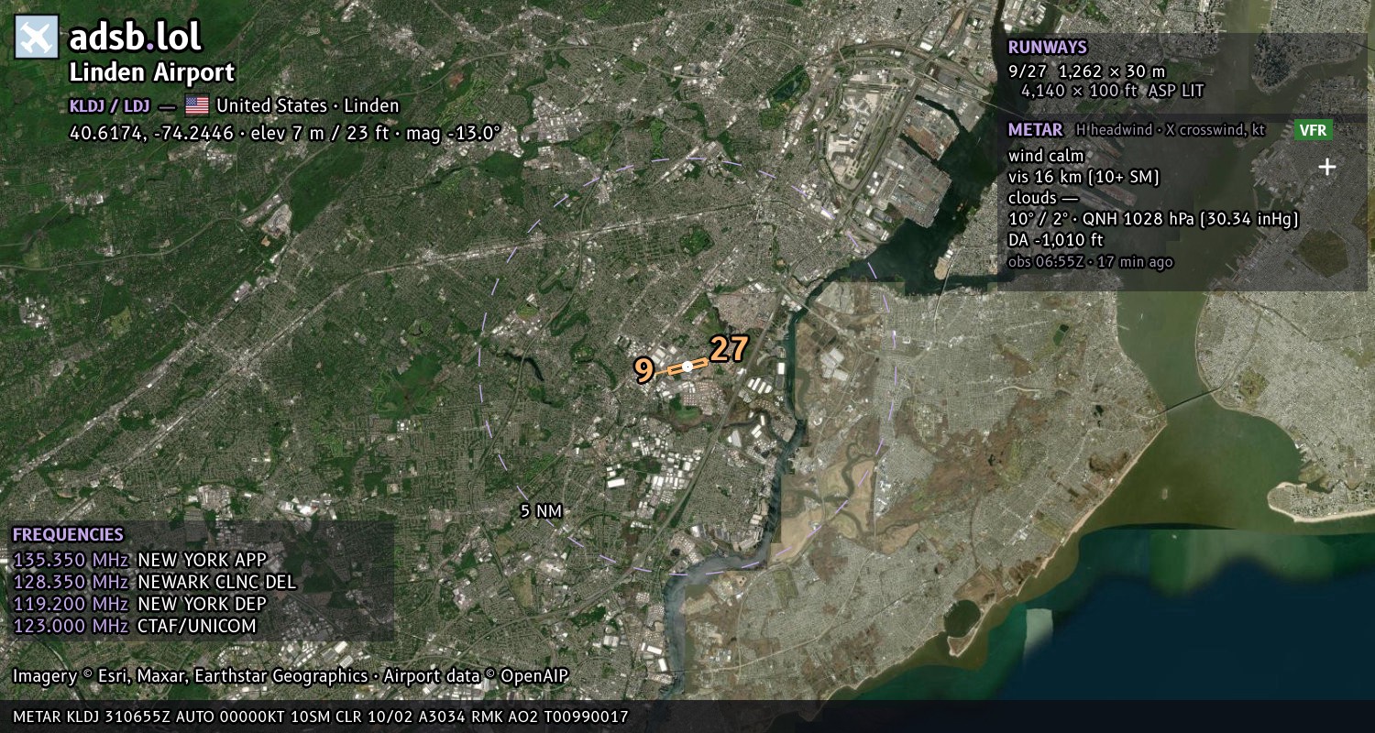
Task: Click the runway 9 end label
Action: 644,371
